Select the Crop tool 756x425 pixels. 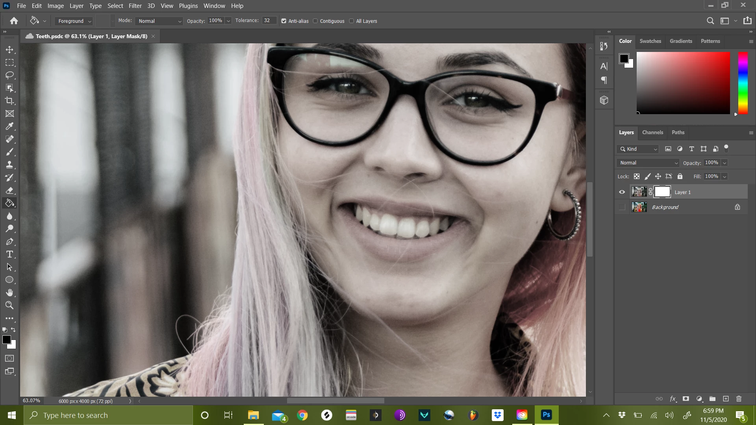click(9, 101)
